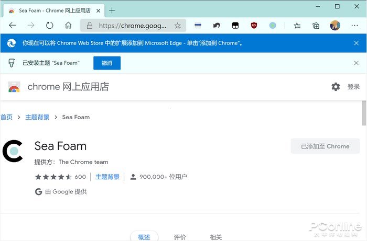Reload the page with refresh icon

point(50,25)
